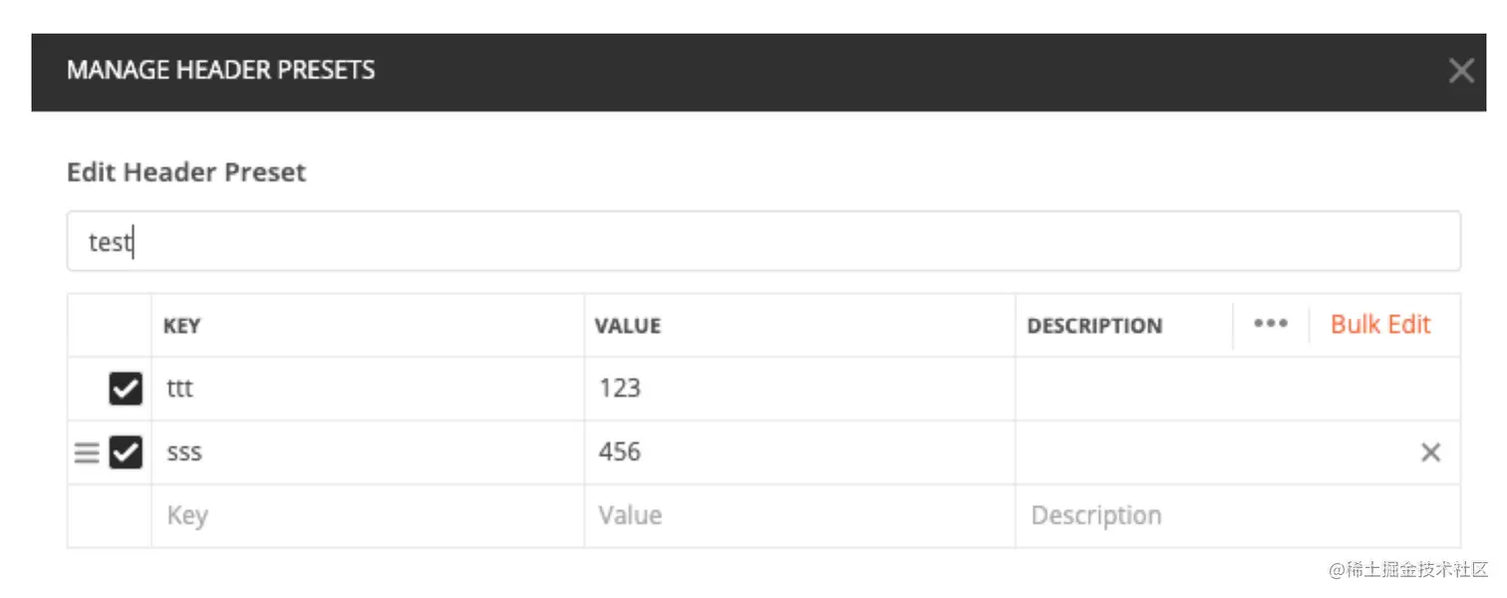Click the VALUE column header
This screenshot has width=1507, height=598.
coord(627,326)
